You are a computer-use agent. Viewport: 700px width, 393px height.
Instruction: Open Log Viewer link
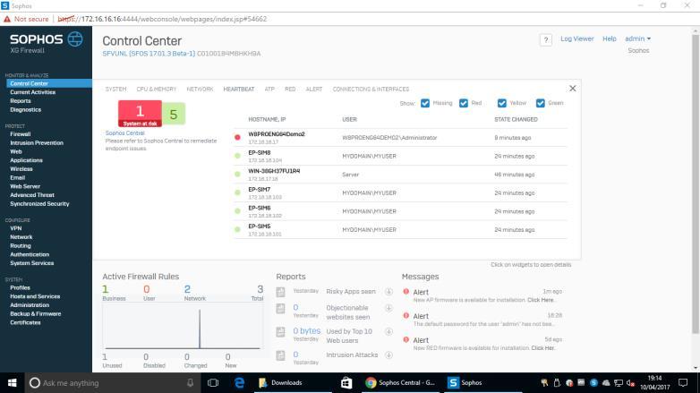coord(576,38)
